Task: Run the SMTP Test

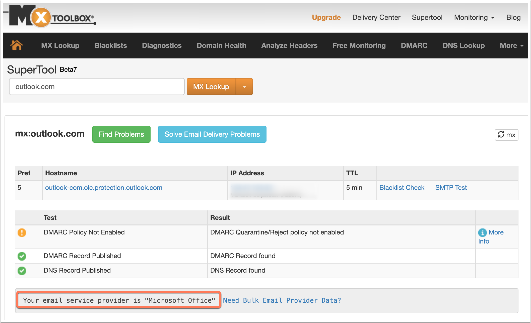Action: [451, 188]
